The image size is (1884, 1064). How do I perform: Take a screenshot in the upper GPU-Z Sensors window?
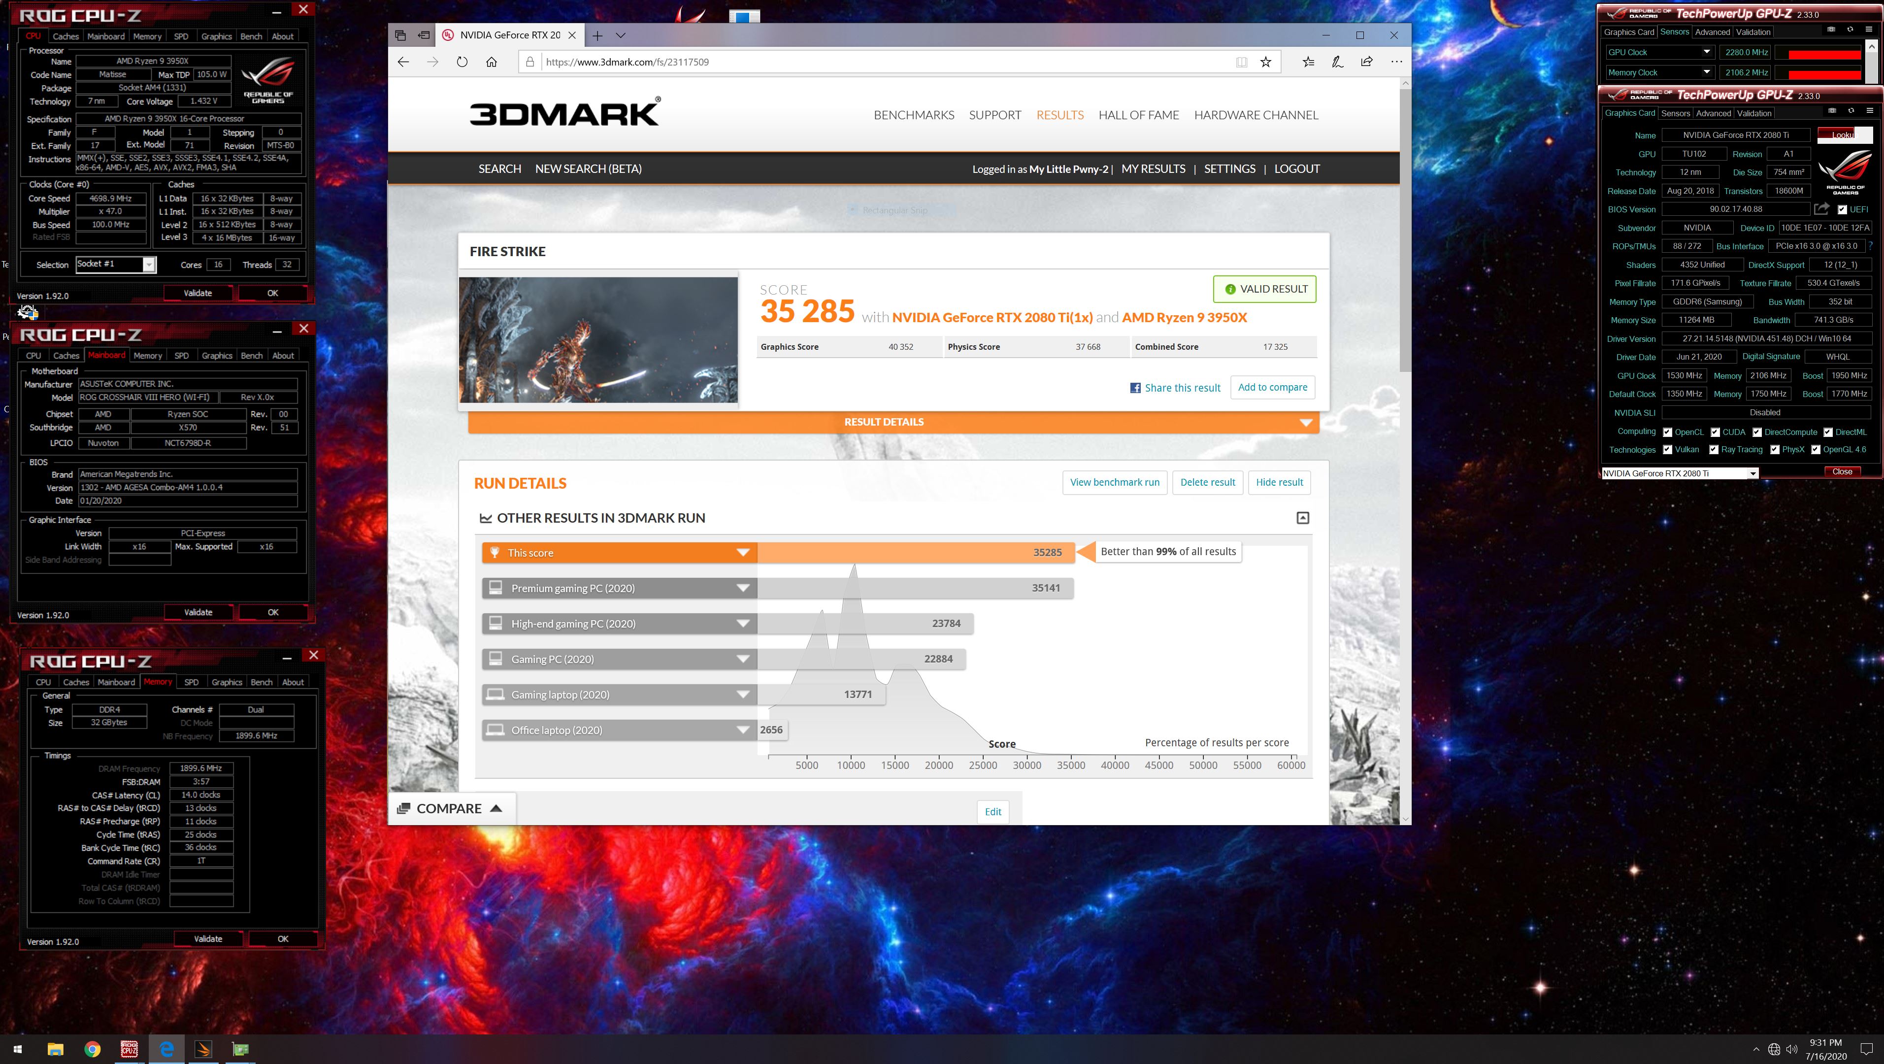click(1831, 30)
